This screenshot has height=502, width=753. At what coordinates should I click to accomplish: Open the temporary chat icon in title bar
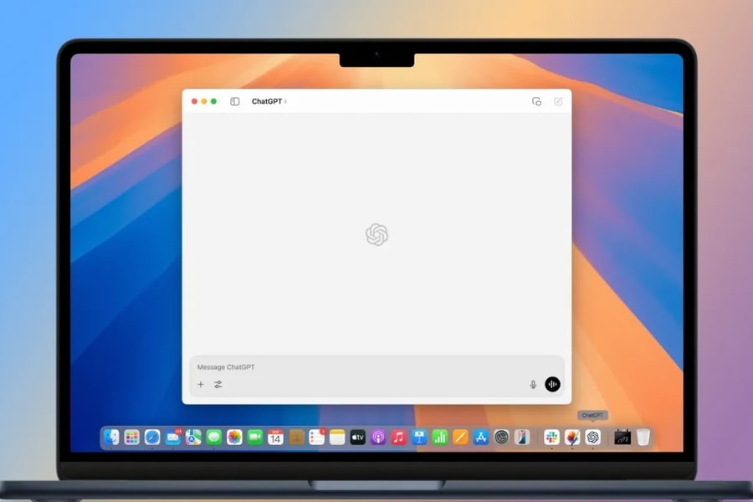point(536,101)
